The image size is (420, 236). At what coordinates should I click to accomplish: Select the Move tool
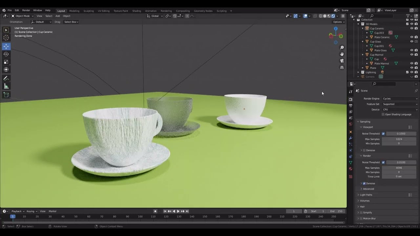coord(6,46)
